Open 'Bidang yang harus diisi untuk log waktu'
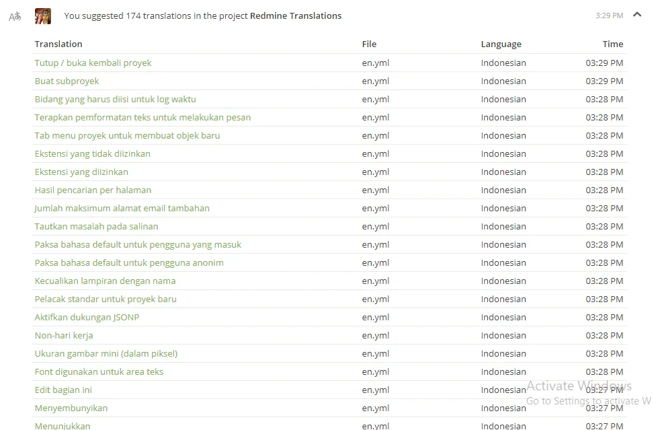 click(115, 99)
